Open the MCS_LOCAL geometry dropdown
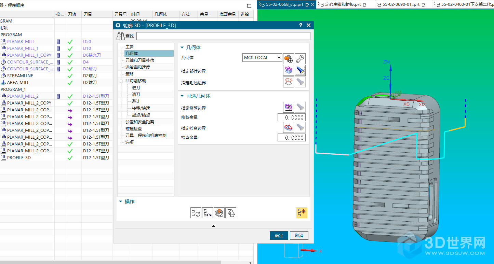 pyautogui.click(x=279, y=58)
